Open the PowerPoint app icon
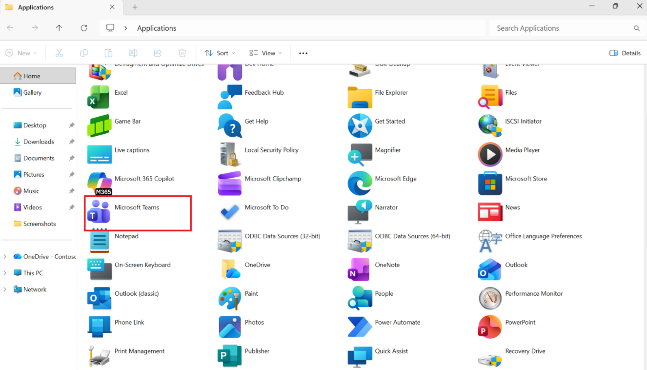 [490, 327]
